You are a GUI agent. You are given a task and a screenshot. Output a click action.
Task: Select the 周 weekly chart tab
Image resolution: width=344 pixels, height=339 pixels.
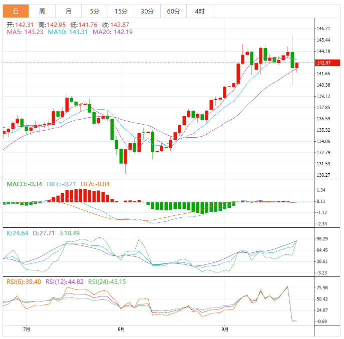pos(42,11)
